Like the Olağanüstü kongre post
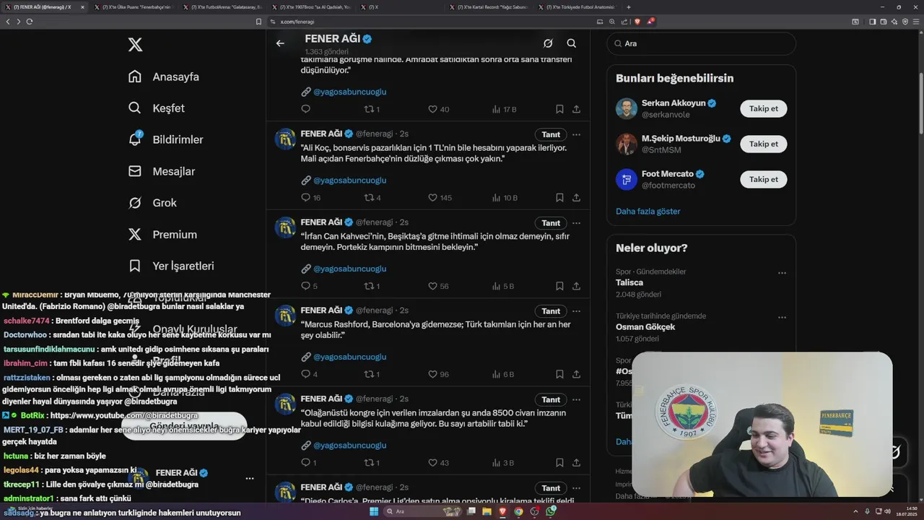Screen dimensions: 924x520 pos(432,463)
